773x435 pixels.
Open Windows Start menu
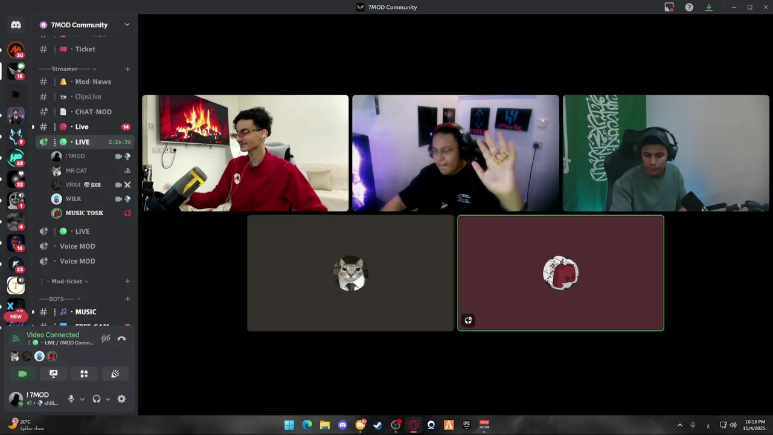pyautogui.click(x=289, y=425)
